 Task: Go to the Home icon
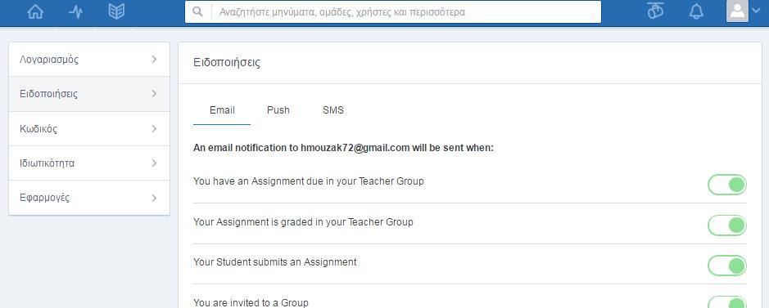coord(35,11)
